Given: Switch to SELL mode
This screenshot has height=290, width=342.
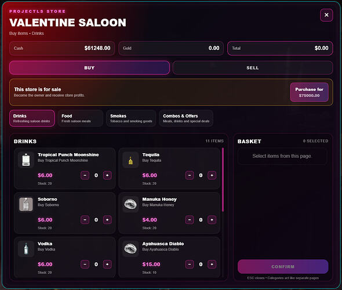Looking at the screenshot, I should (253, 68).
